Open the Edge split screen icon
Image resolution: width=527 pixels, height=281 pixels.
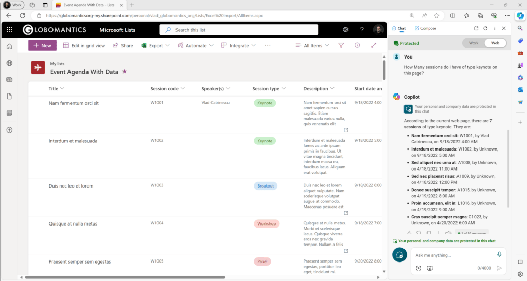[x=453, y=16]
